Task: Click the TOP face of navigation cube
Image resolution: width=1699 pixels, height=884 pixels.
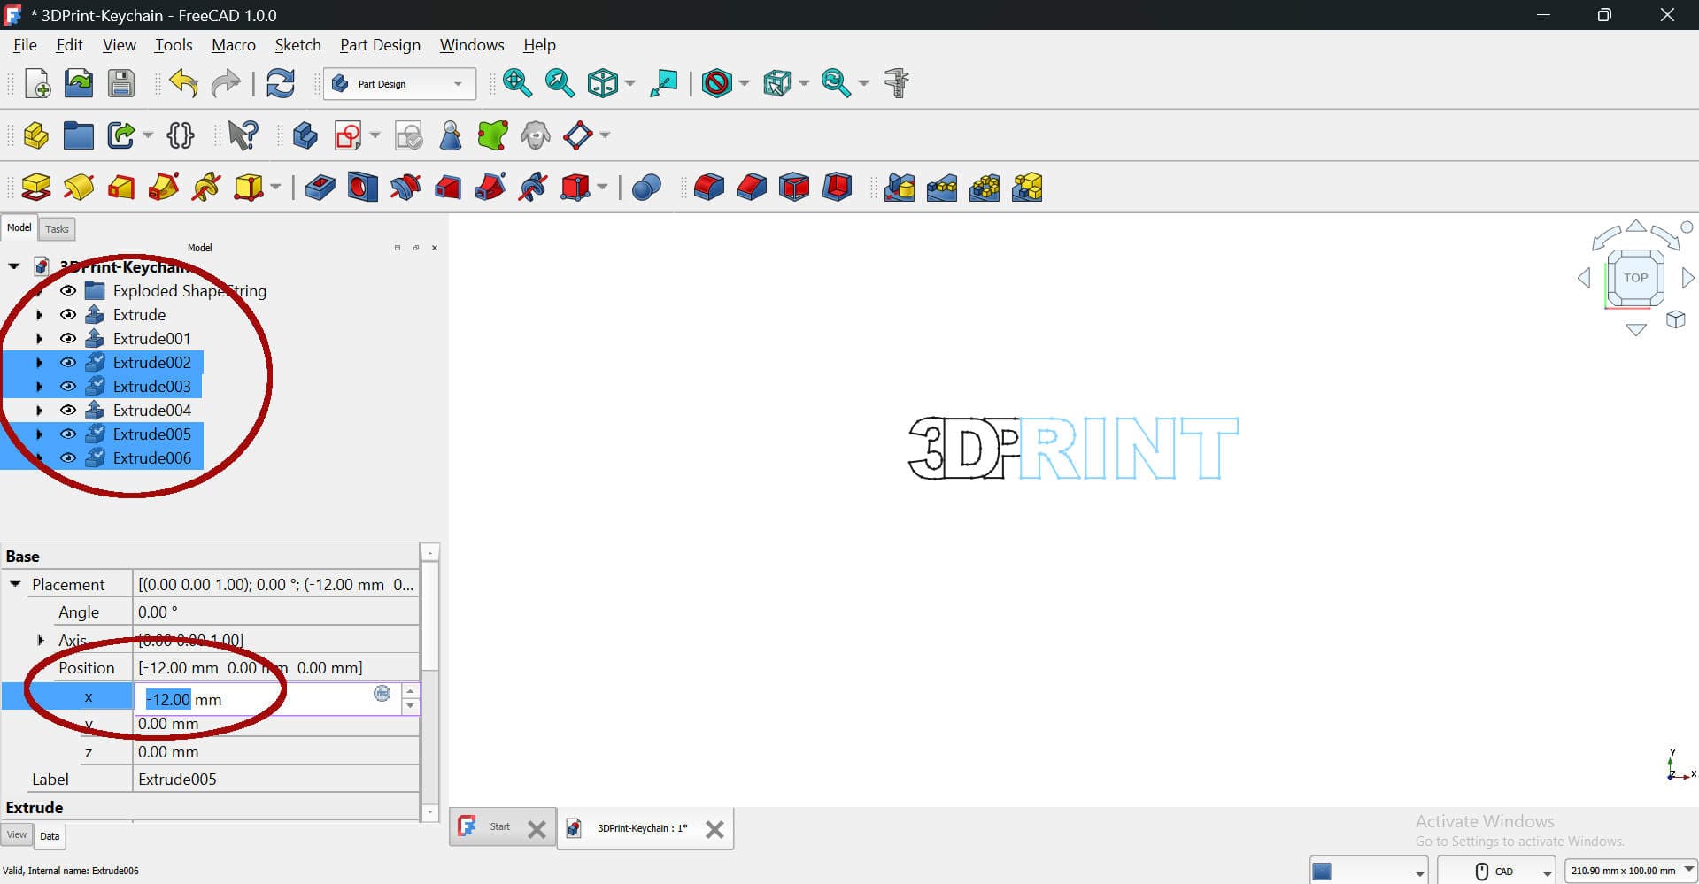Action: click(1635, 277)
